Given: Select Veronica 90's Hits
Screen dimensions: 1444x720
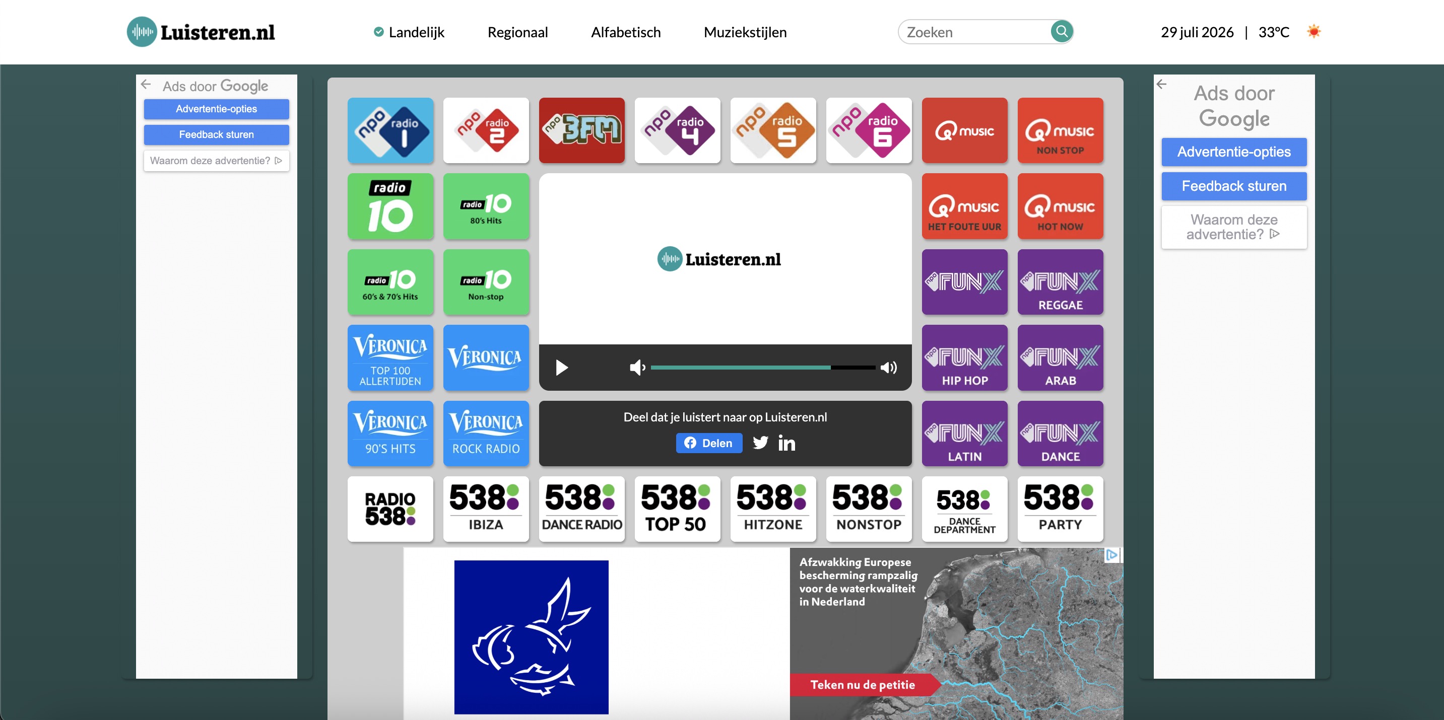Looking at the screenshot, I should coord(390,433).
